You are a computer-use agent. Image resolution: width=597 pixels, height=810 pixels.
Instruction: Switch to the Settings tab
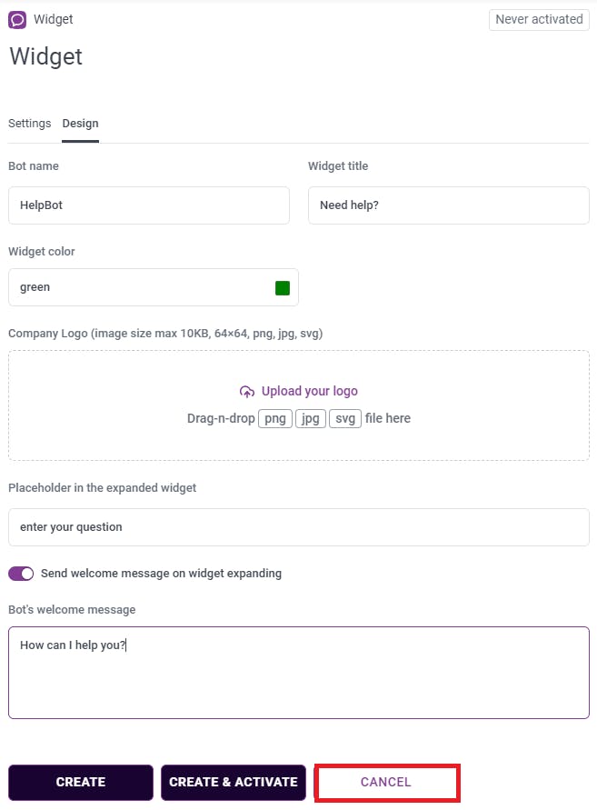(29, 124)
